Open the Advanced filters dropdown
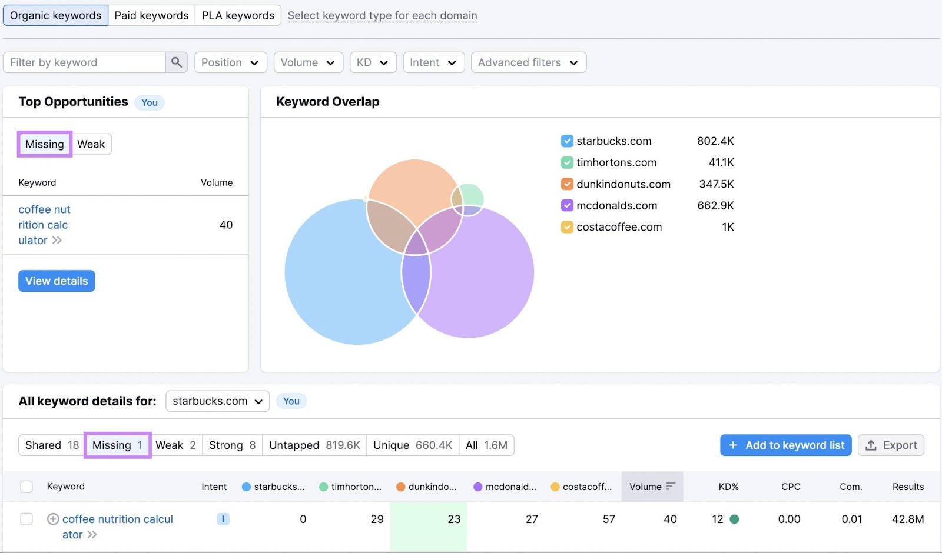Viewport: 942px width, 553px height. click(x=528, y=62)
